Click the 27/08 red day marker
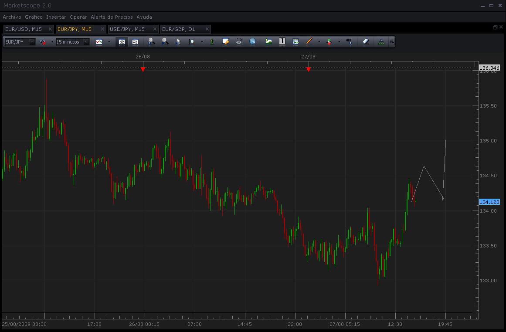 click(309, 69)
